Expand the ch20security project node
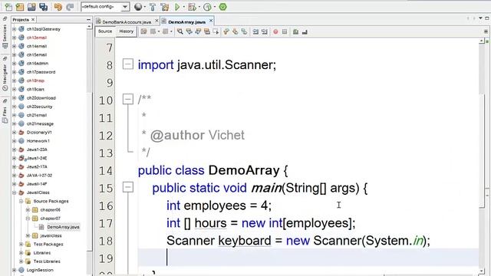 pyautogui.click(x=14, y=107)
